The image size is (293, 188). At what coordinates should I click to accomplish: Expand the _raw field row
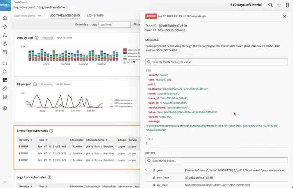(x=146, y=170)
